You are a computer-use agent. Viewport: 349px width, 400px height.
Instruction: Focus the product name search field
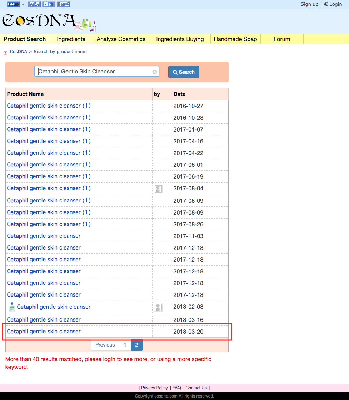(x=97, y=71)
